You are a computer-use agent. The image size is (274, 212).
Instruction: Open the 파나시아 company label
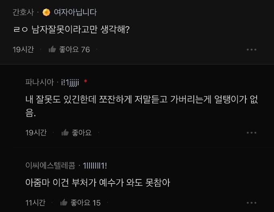(x=39, y=82)
